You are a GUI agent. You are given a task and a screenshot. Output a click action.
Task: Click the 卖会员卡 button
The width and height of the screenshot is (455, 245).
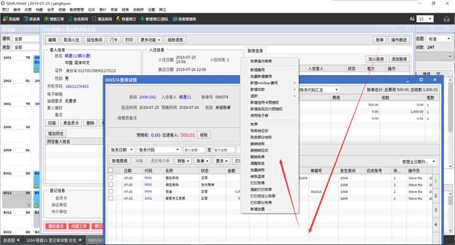[71, 123]
